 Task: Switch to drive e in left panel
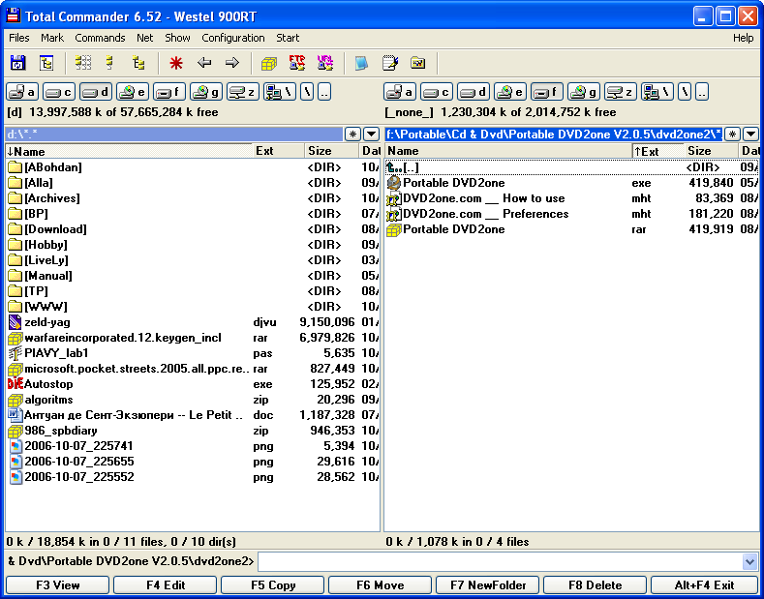[132, 92]
